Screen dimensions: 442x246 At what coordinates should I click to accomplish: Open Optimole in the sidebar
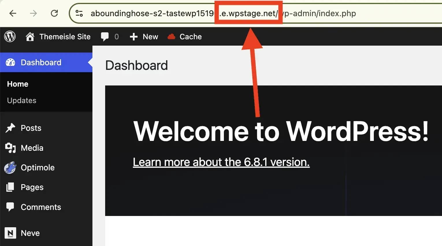[38, 167]
